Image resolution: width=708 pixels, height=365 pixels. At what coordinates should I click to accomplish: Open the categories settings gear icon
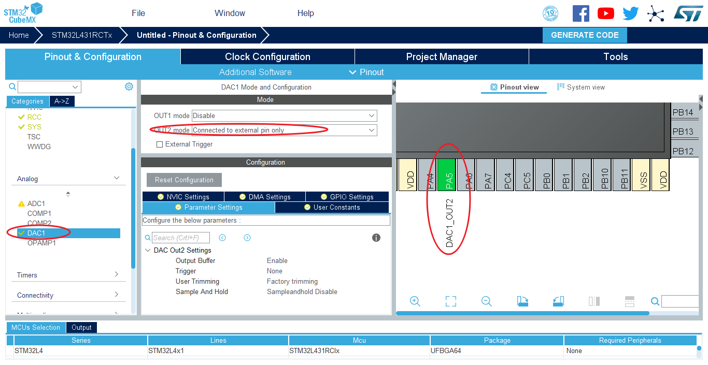[x=129, y=86]
